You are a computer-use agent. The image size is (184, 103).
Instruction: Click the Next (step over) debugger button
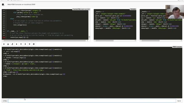point(4,44)
